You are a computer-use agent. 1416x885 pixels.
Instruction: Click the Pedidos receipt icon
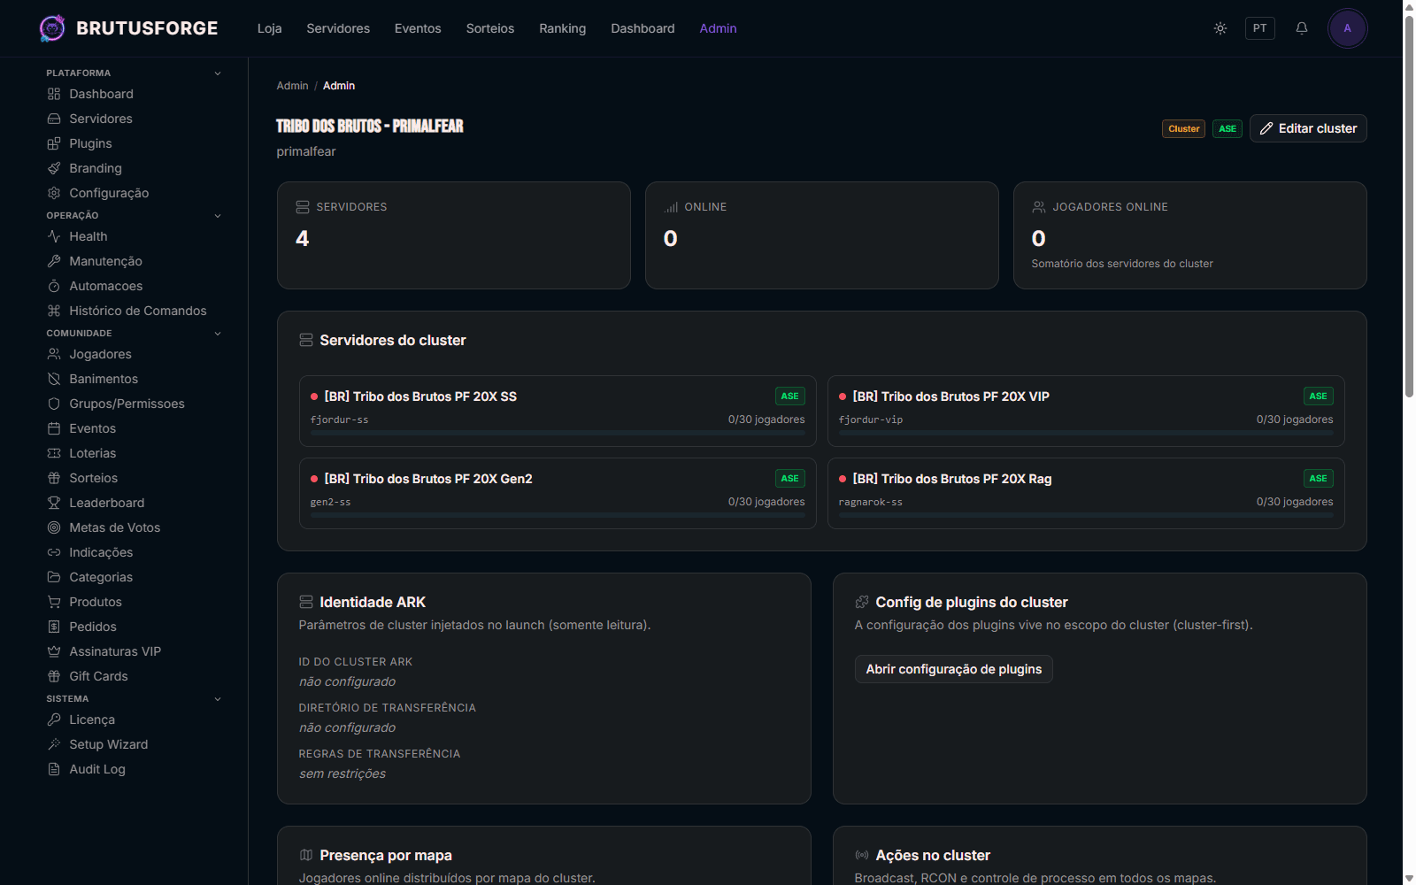coord(54,627)
